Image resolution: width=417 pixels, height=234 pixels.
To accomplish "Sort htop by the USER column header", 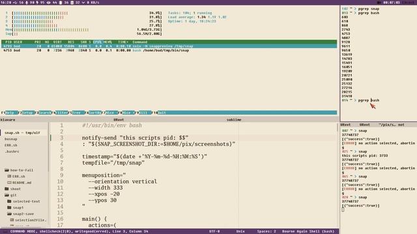I will [18, 42].
